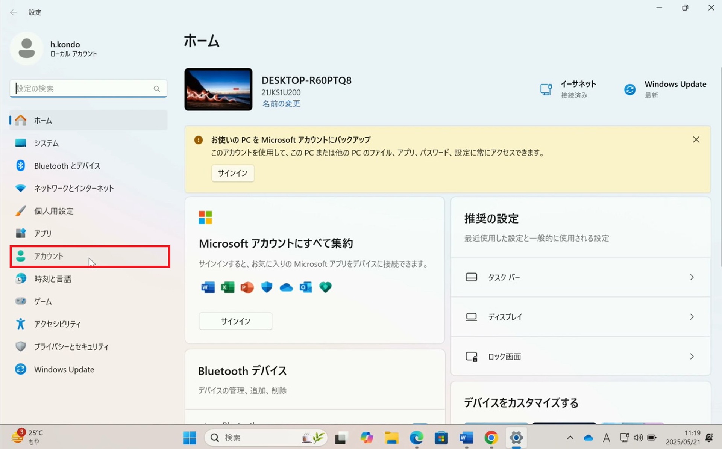Click the desktop wallpaper thumbnail
The image size is (722, 449).
point(218,89)
